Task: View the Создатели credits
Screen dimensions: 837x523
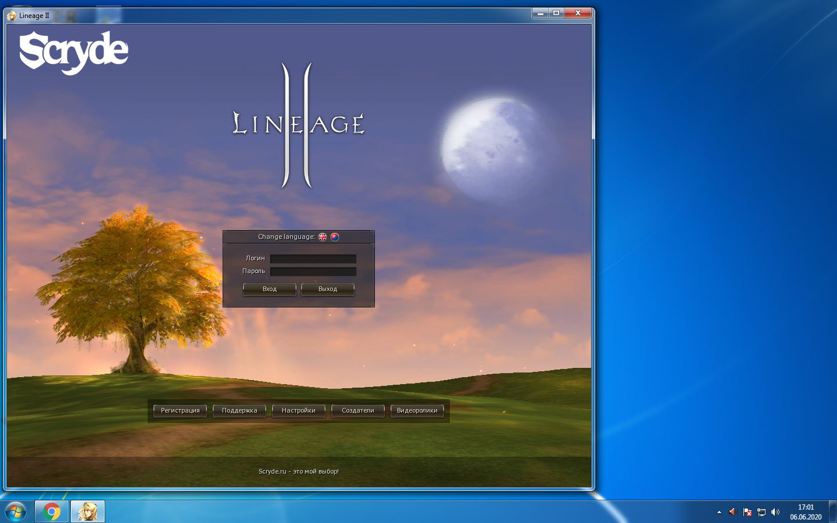Action: click(x=358, y=410)
